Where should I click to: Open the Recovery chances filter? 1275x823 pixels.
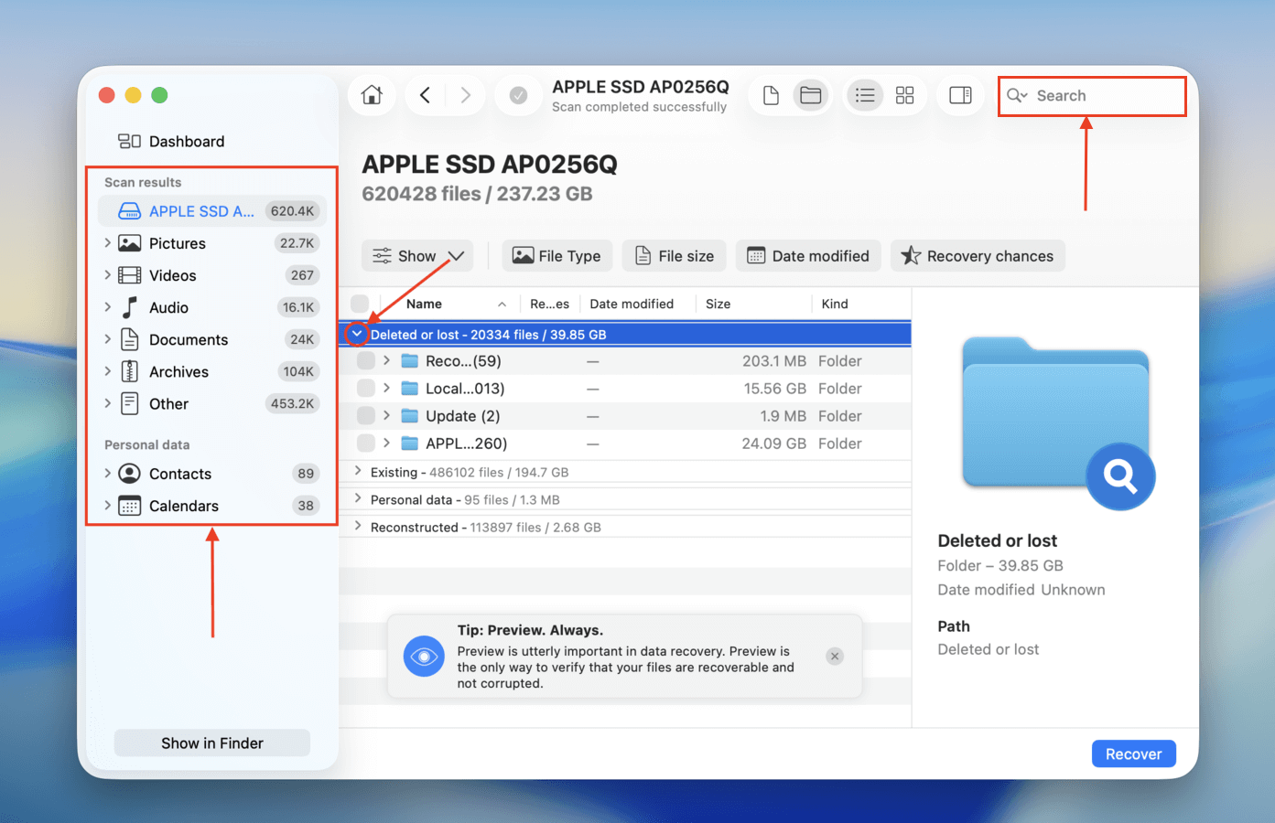click(x=978, y=255)
